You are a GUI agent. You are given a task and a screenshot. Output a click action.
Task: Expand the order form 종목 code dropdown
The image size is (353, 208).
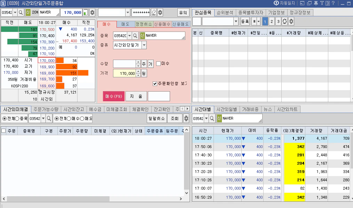129,35
